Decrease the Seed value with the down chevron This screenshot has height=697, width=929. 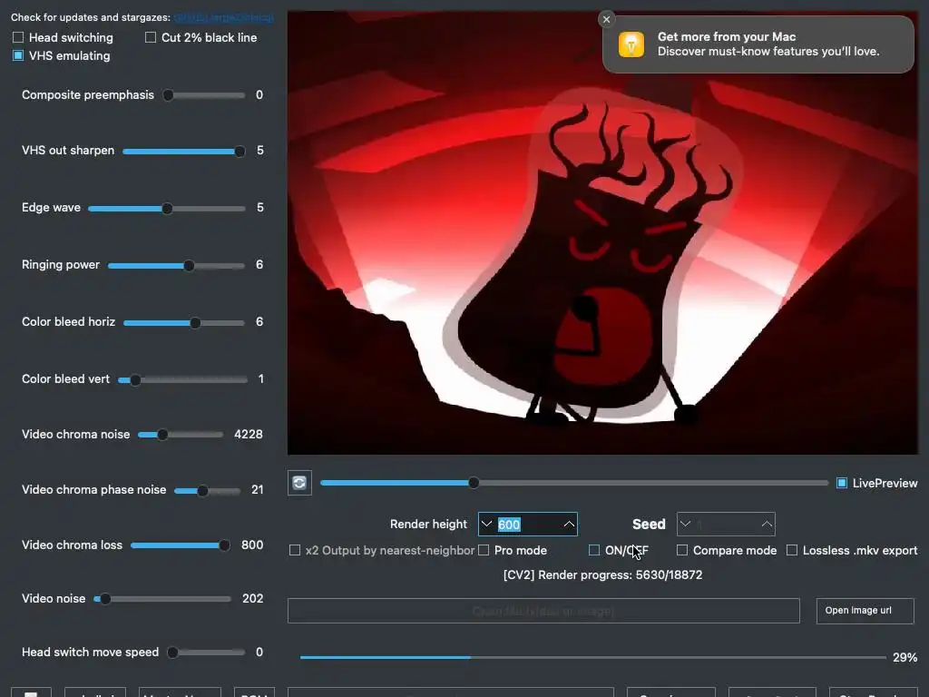[x=686, y=524]
